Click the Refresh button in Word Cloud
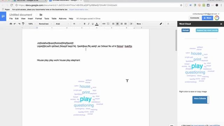 [185, 30]
